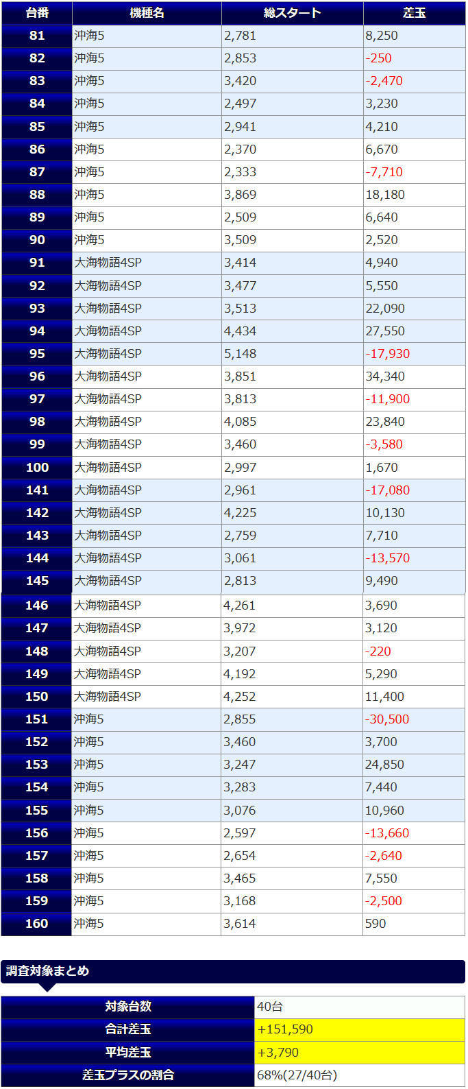Click 差玉 value 18,180
This screenshot has height=1089, width=468.
pos(385,195)
